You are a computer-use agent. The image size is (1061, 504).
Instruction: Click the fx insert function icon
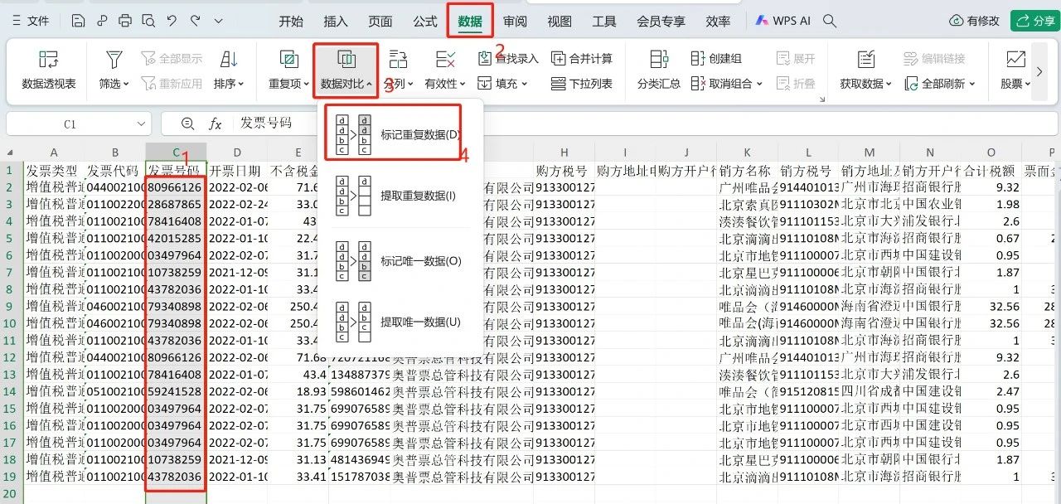click(215, 124)
